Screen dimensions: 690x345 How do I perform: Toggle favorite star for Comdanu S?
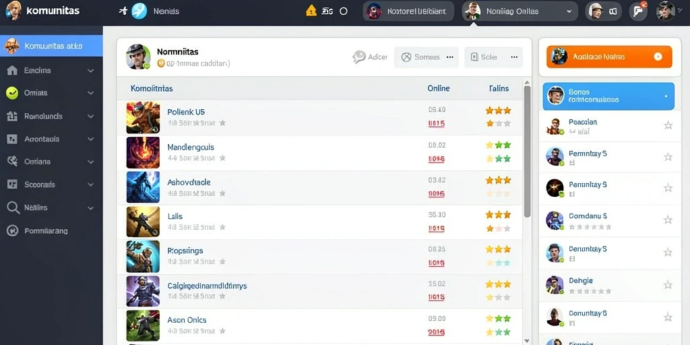[x=668, y=220]
